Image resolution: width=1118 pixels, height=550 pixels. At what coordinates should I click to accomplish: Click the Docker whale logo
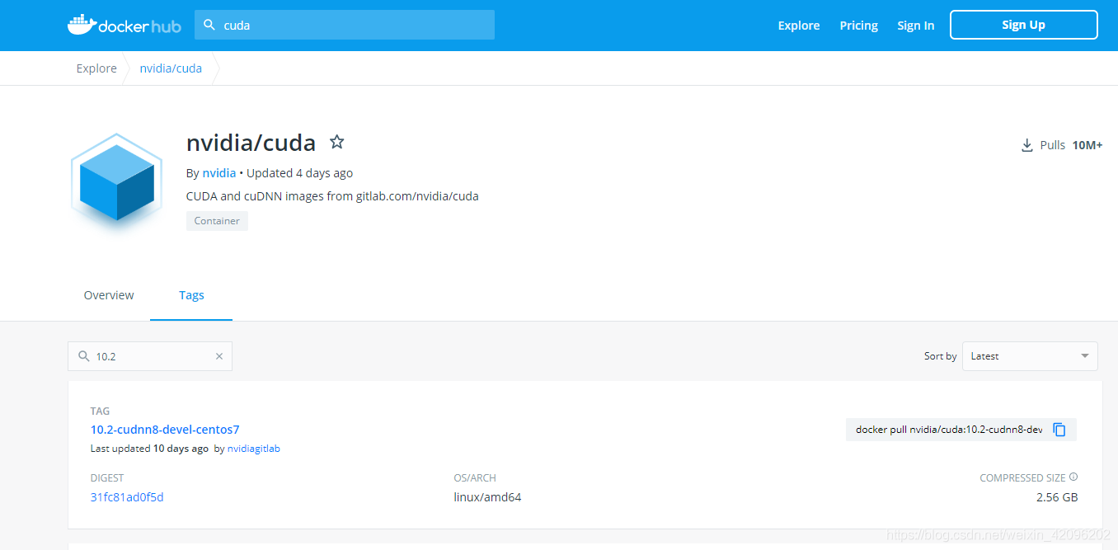point(82,24)
